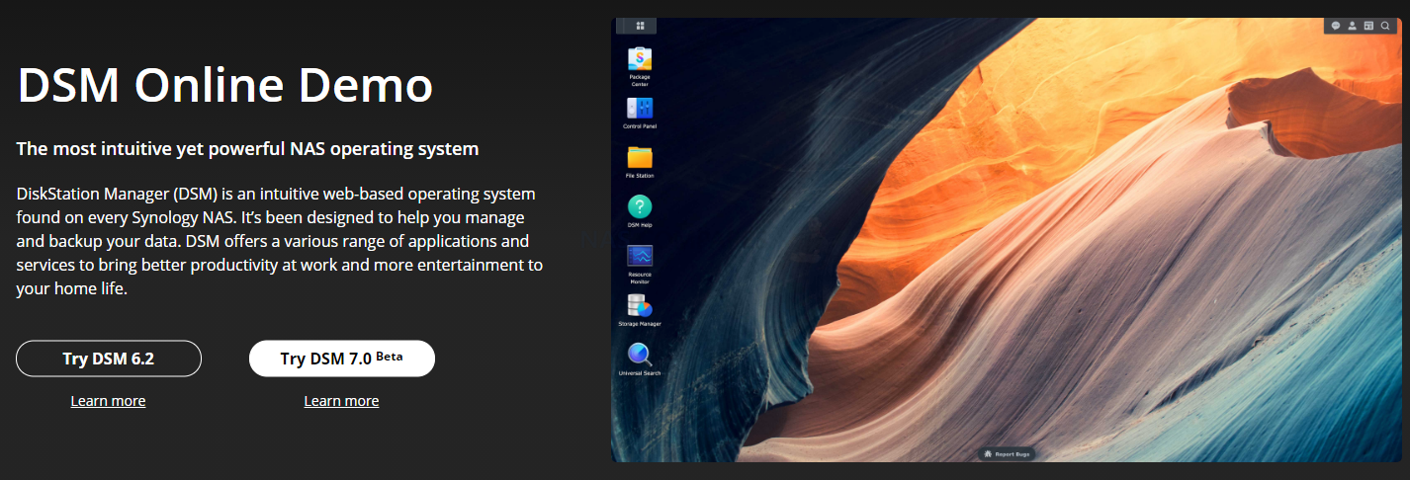Click the Report Bugs button
This screenshot has height=480, width=1410.
(x=1007, y=453)
